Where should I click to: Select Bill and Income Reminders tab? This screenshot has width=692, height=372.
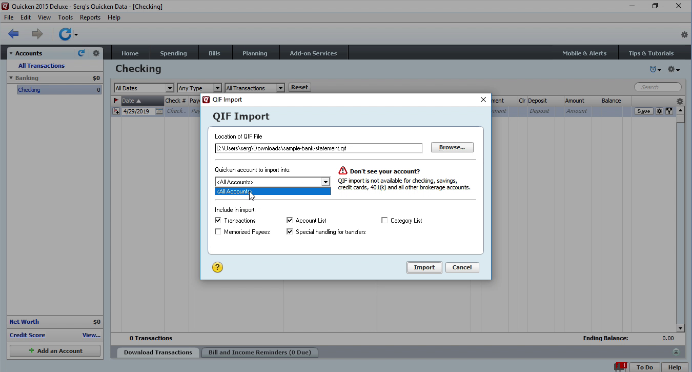coord(260,352)
